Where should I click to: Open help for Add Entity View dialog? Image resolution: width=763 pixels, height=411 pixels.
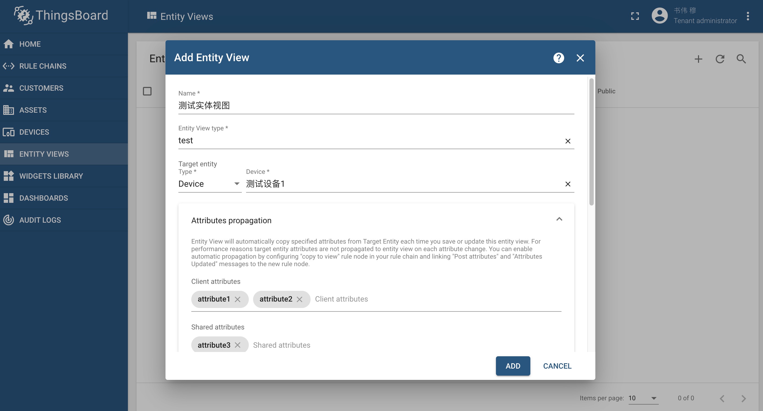pos(558,58)
